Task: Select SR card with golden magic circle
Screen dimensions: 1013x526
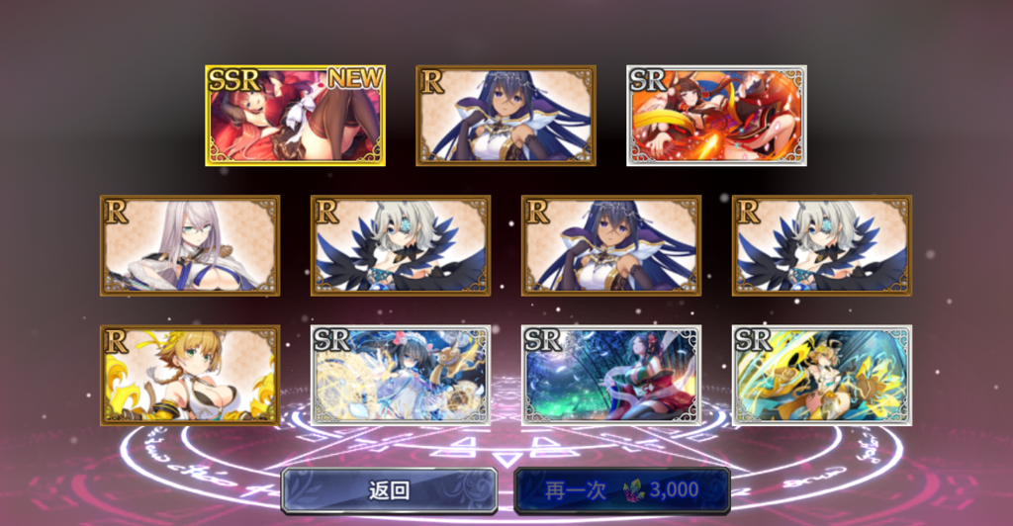Action: [401, 376]
